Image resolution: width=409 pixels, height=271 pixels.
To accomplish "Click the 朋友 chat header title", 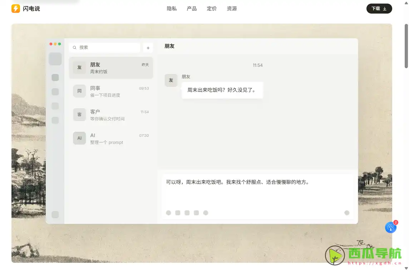I will coord(169,46).
